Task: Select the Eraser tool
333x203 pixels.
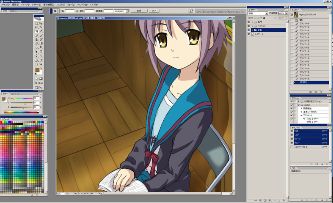Action: pos(36,43)
